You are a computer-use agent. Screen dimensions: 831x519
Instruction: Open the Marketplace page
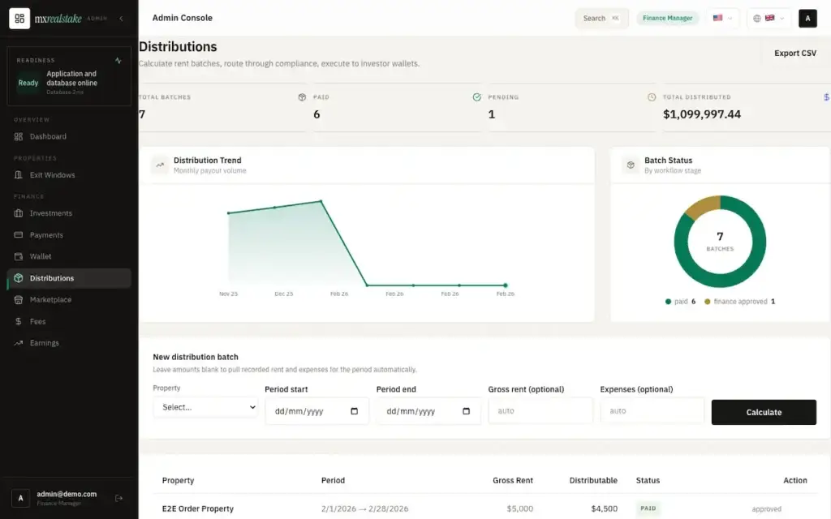click(x=69, y=300)
